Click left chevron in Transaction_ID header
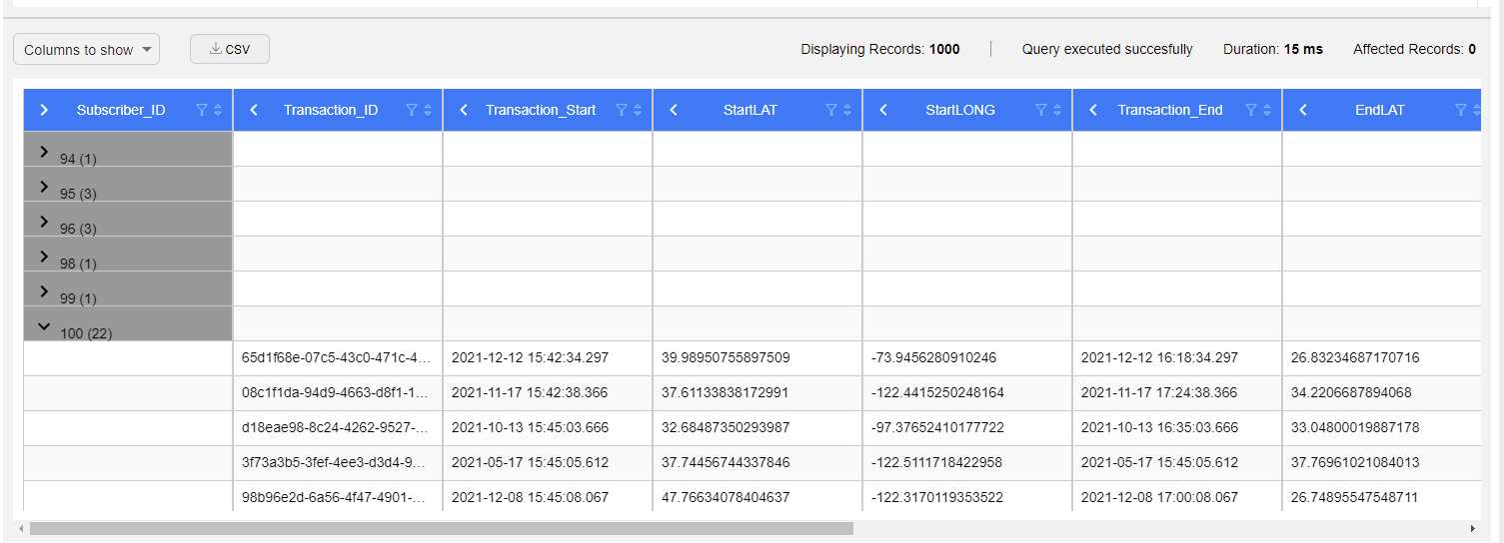The width and height of the screenshot is (1504, 543). (x=254, y=111)
